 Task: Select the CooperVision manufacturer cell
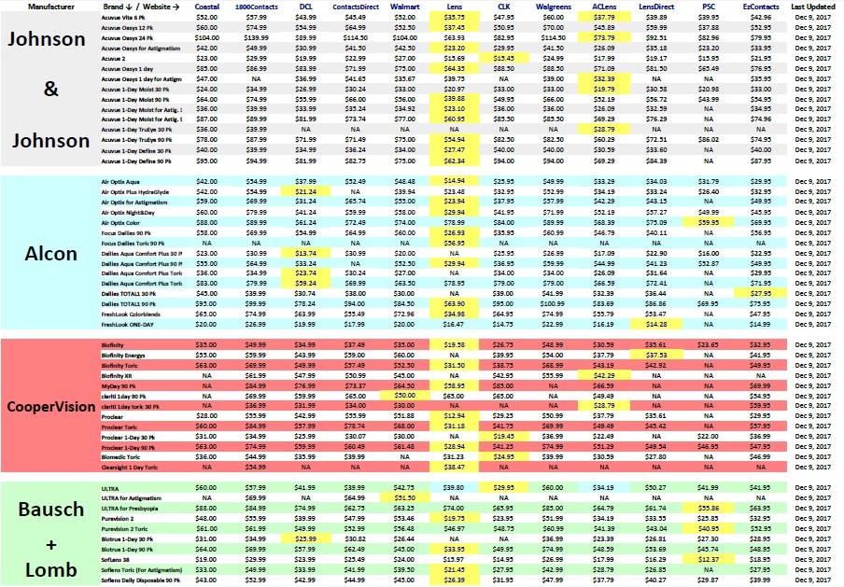pyautogui.click(x=50, y=407)
